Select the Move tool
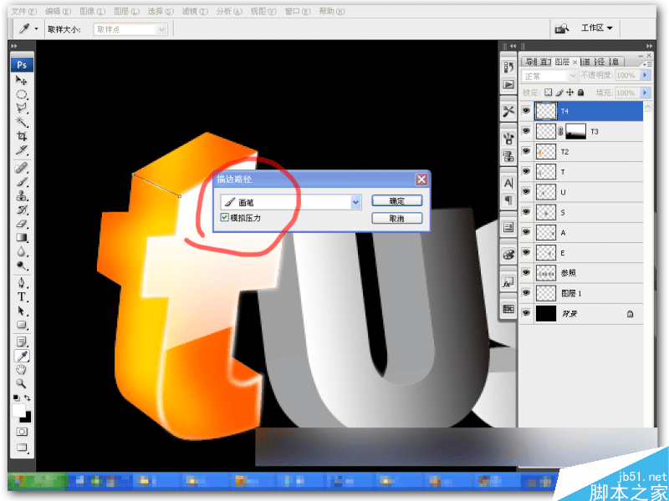669x501 pixels. (22, 80)
